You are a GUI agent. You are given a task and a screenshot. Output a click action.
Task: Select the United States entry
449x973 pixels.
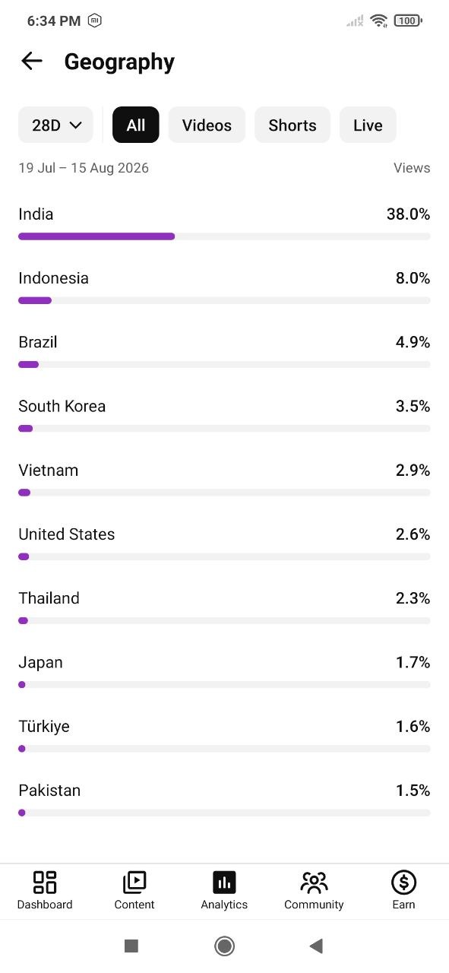pos(224,543)
